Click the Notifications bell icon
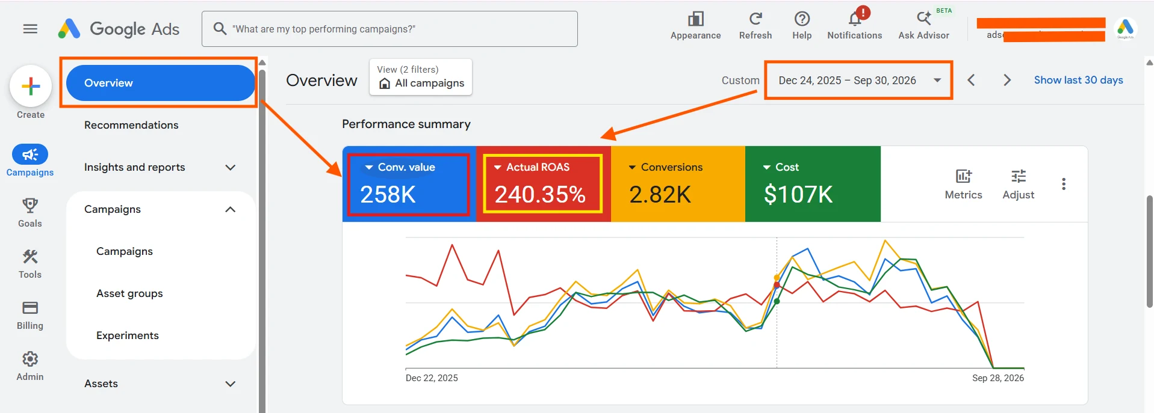 coord(855,20)
